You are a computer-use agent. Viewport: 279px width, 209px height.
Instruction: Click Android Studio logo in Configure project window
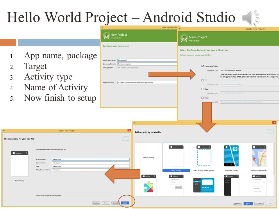[x=106, y=36]
